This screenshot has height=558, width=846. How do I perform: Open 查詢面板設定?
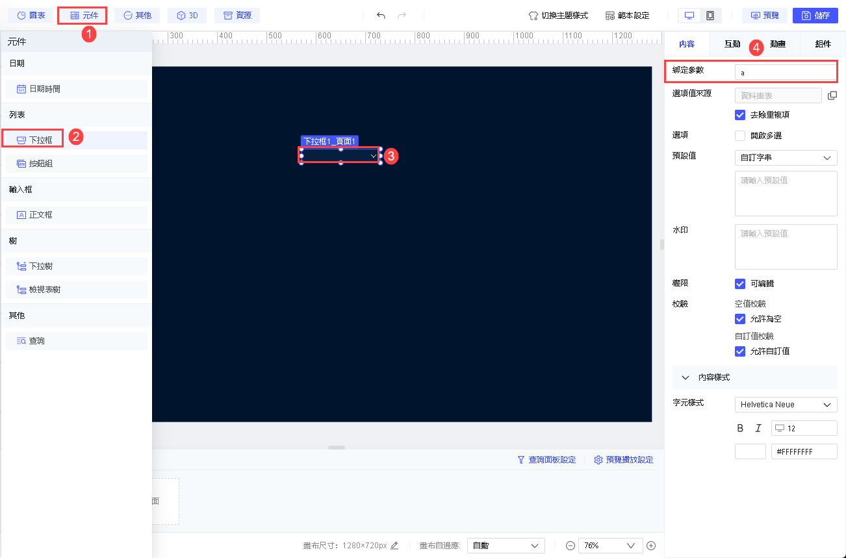(546, 460)
